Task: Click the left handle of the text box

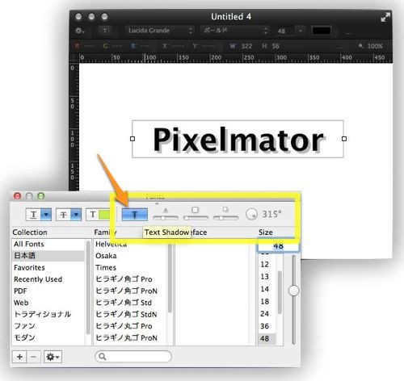Action: click(x=133, y=139)
